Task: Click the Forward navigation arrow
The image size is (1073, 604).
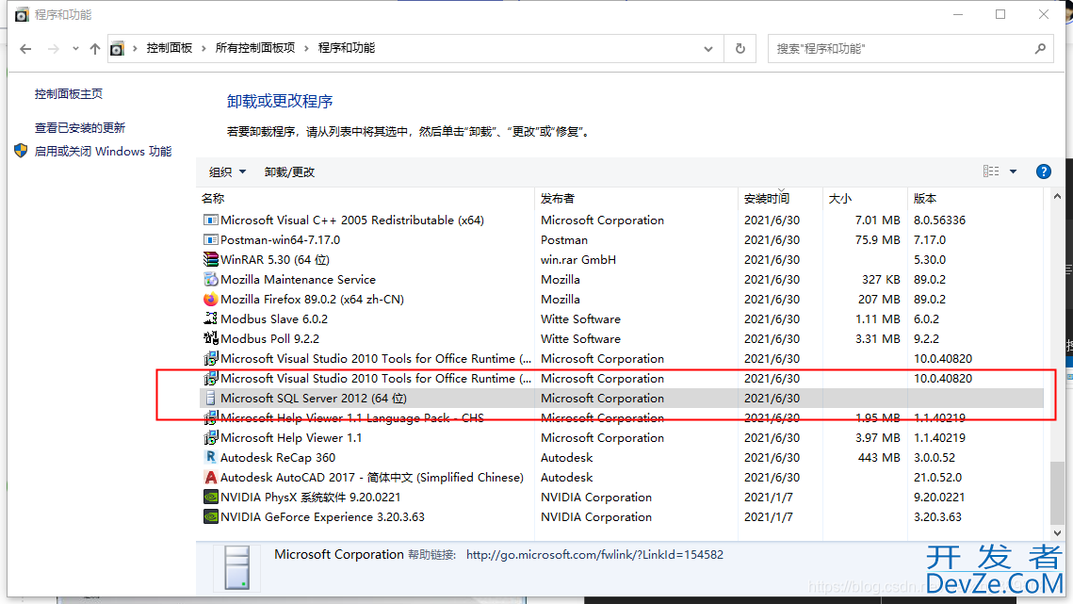Action: (54, 49)
